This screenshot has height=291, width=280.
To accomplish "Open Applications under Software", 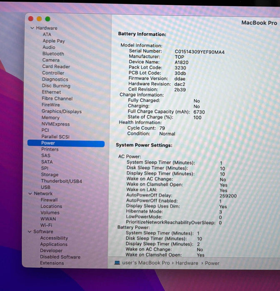I will coord(54,244).
